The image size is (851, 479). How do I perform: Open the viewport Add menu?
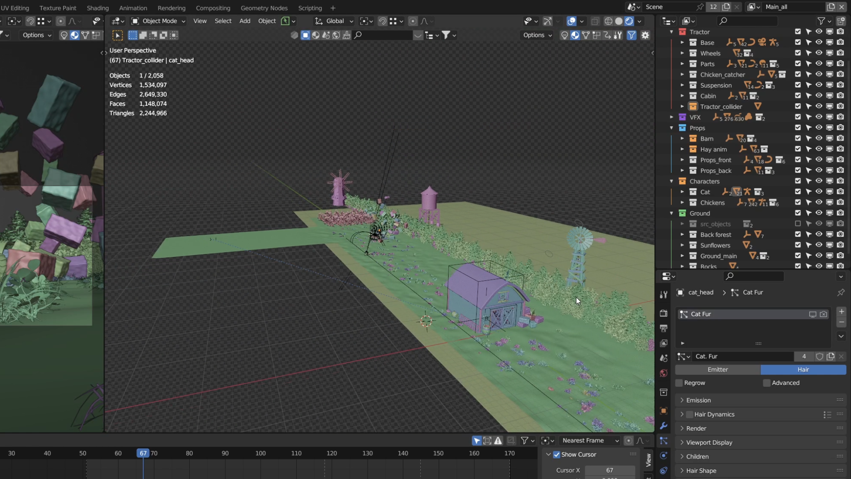click(245, 21)
